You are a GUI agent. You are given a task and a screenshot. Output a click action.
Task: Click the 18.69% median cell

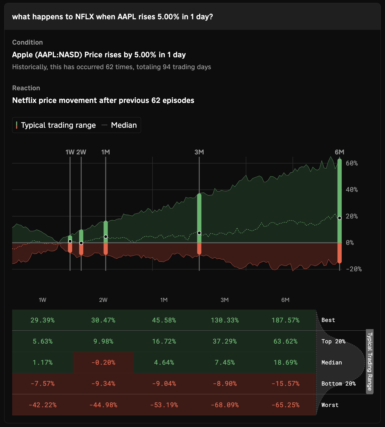[x=285, y=362]
